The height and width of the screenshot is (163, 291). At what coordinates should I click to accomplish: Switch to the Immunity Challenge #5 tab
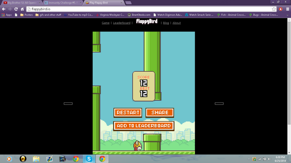[63, 3]
